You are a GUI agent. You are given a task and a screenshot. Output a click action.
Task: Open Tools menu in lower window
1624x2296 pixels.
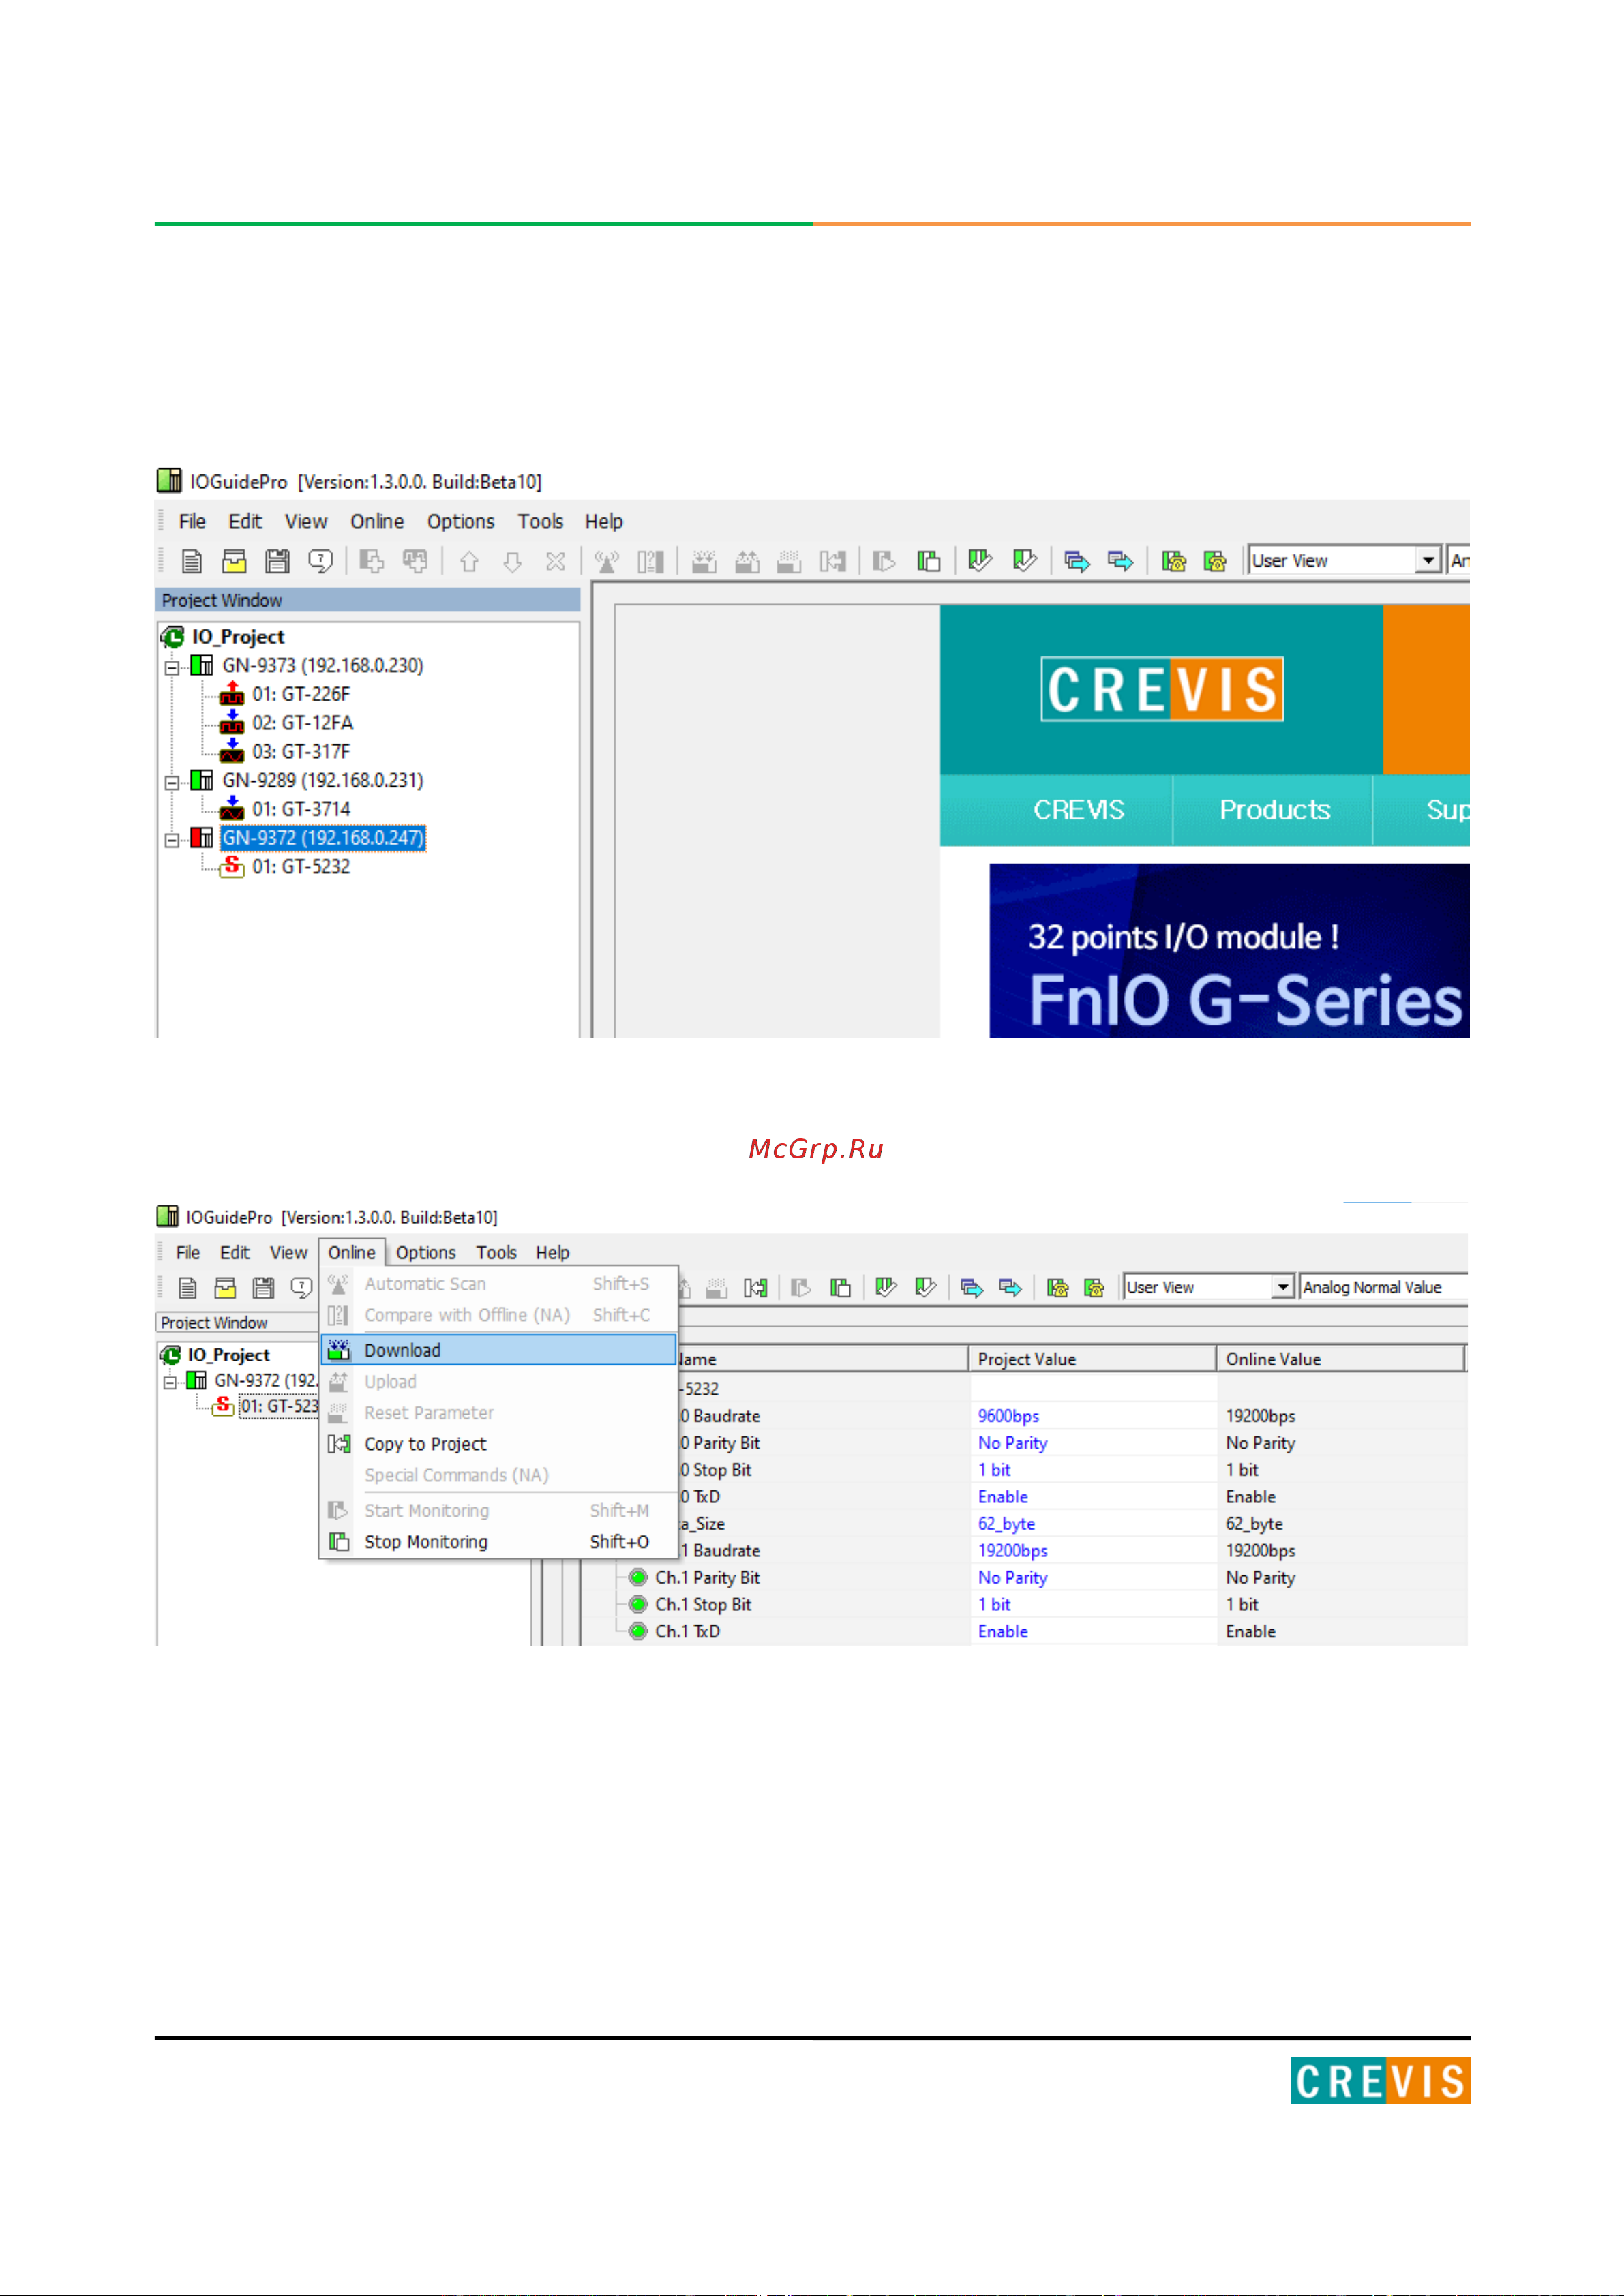496,1253
